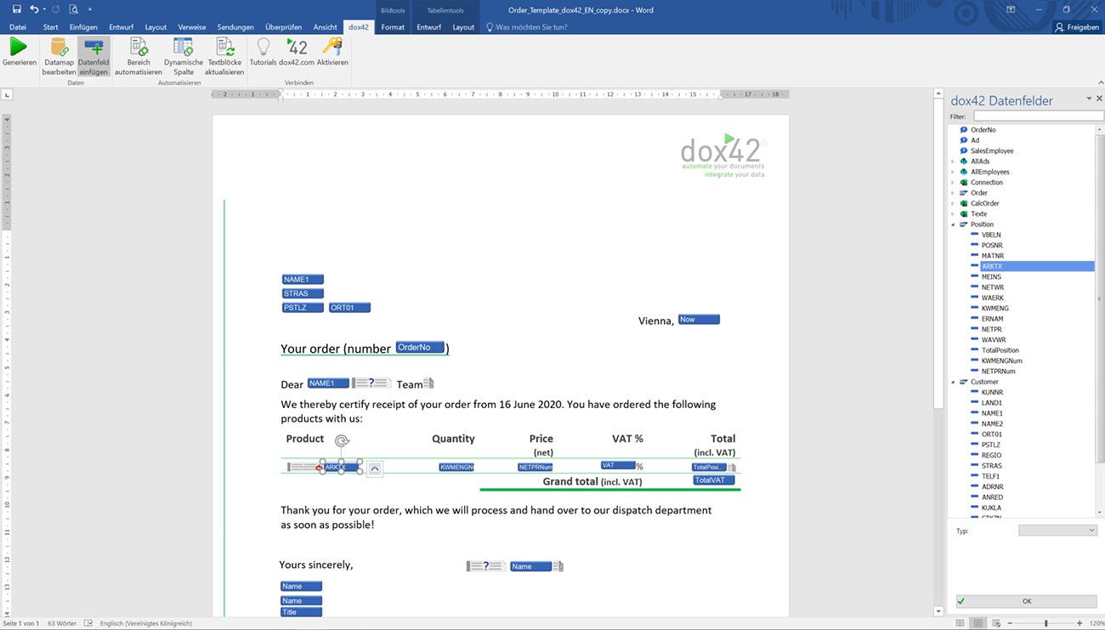
Task: Select the KWMENG field in tree
Action: tap(994, 308)
